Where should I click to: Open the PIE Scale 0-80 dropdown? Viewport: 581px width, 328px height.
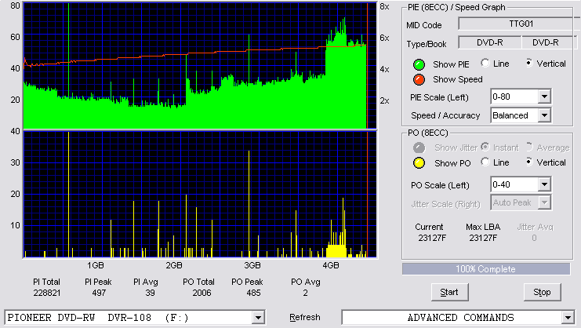pos(544,97)
